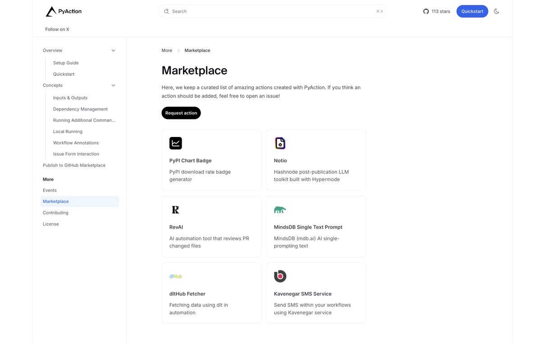This screenshot has width=541, height=343.
Task: Click the PyAction brand name text
Action: (x=70, y=11)
